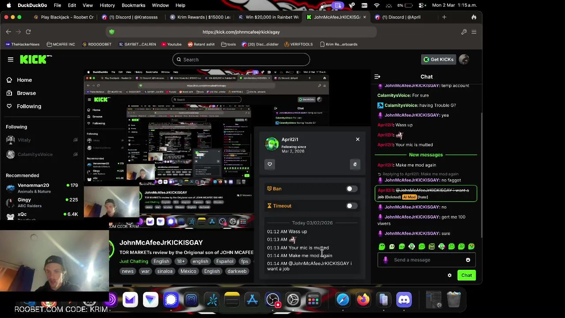The height and width of the screenshot is (318, 565).
Task: Switch to Play Blackjack Roobet tab
Action: pyautogui.click(x=63, y=17)
